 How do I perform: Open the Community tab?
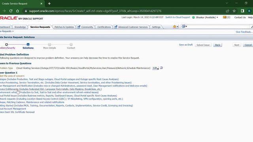coord(85,27)
